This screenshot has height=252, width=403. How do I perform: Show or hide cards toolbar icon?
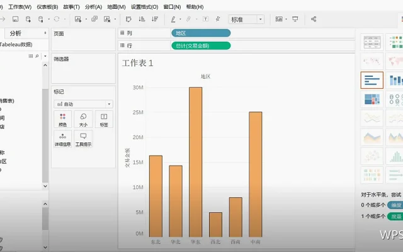[279, 19]
